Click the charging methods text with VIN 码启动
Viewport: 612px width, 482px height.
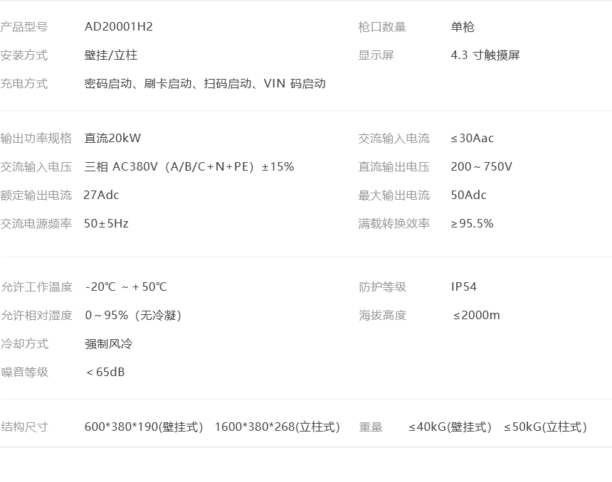tap(205, 83)
